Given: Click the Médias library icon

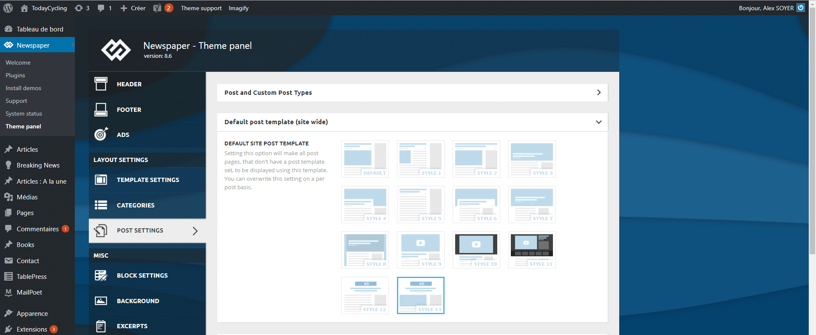Looking at the screenshot, I should point(8,197).
